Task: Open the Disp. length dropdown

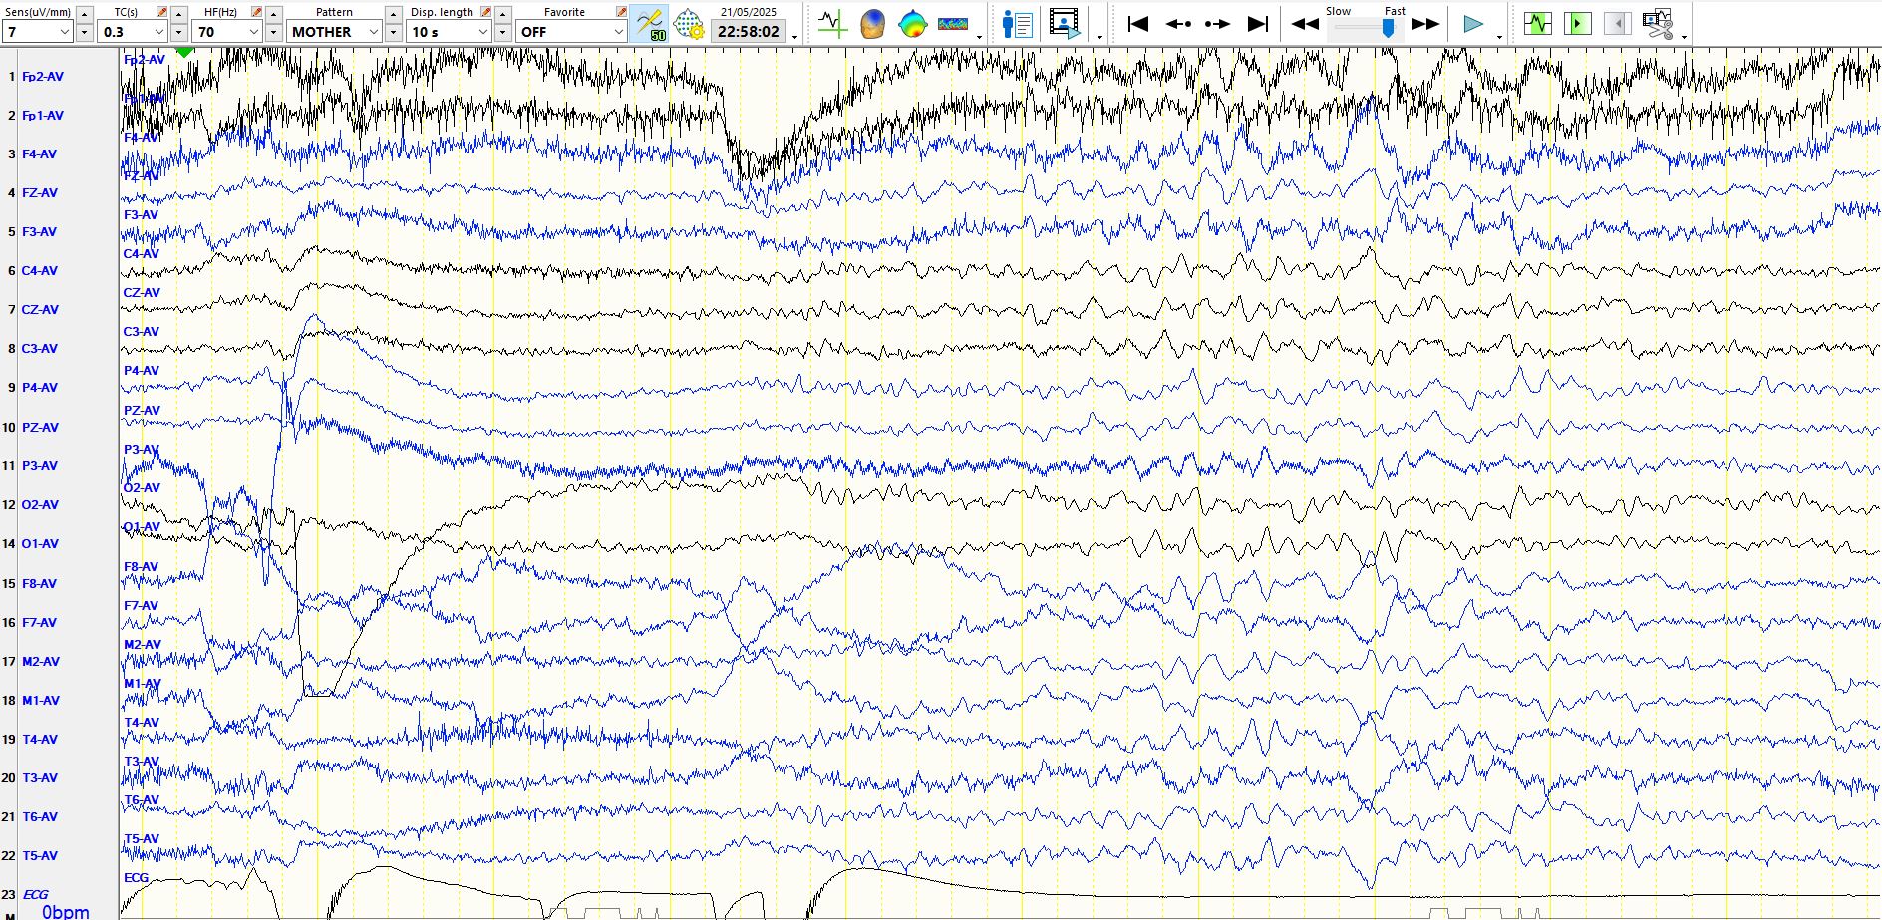Action: tap(450, 32)
